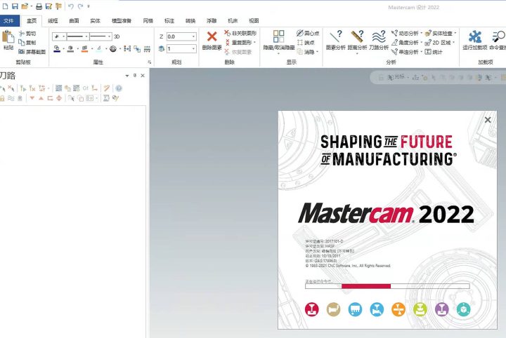The image size is (506, 338).
Task: Click the Redo arrow in quick access
Action: [x=80, y=6]
